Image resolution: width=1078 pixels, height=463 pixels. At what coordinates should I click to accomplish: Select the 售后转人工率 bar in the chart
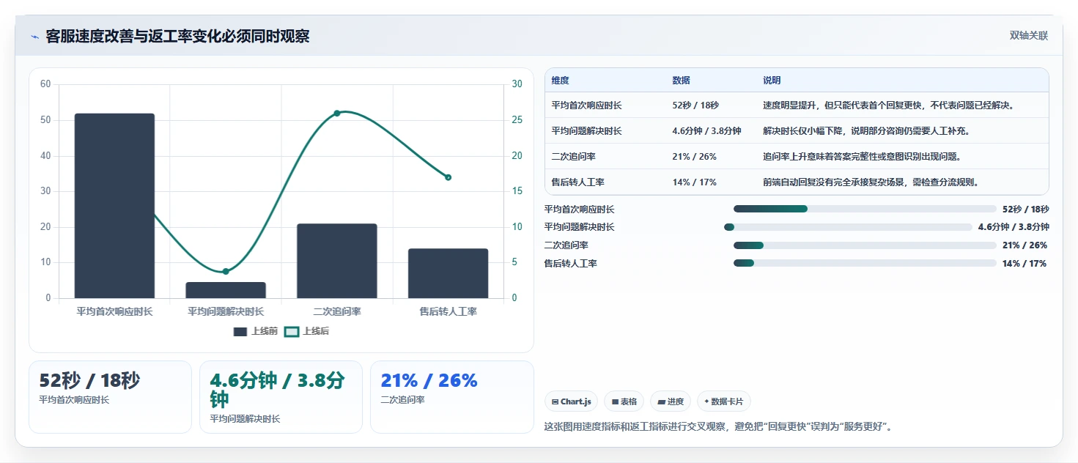coord(448,273)
